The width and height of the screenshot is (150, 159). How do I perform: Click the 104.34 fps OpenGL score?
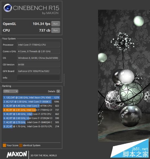point(41,24)
